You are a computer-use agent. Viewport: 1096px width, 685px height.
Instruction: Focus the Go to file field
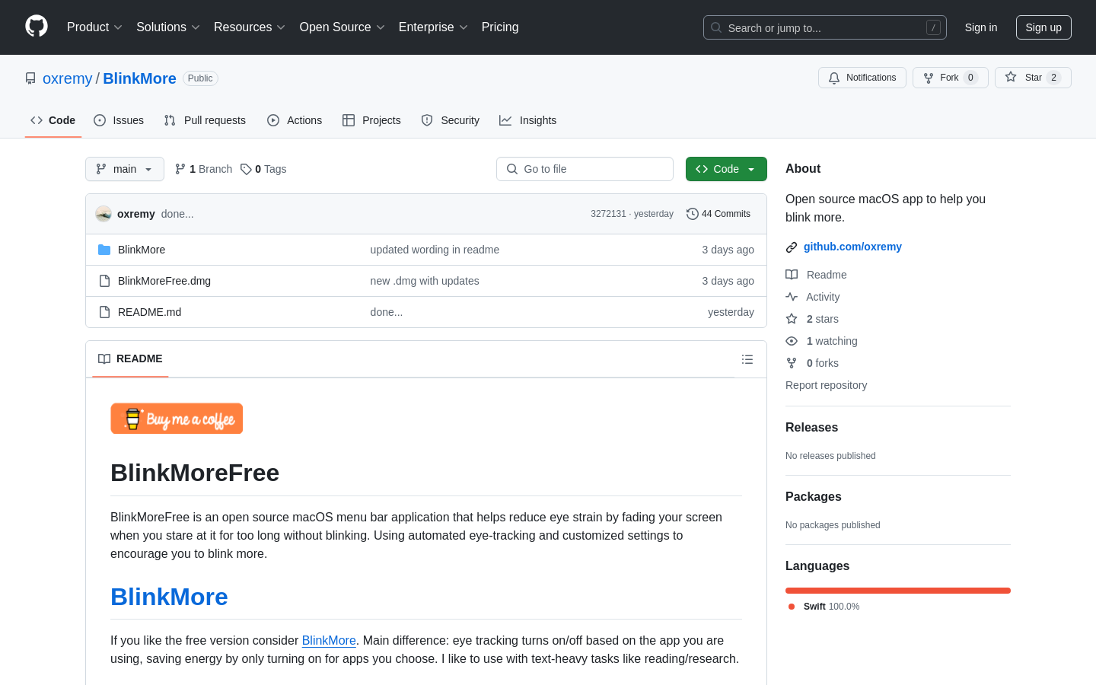click(585, 169)
